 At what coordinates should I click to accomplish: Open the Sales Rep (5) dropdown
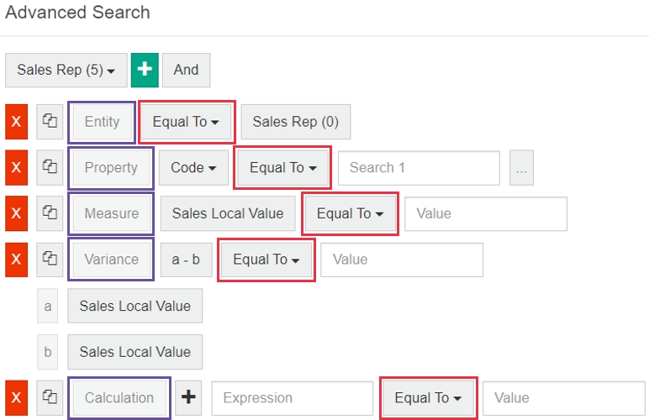[x=66, y=71]
